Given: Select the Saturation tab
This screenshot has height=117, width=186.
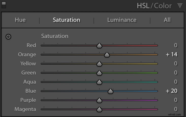Looking at the screenshot, I should coord(66,20).
